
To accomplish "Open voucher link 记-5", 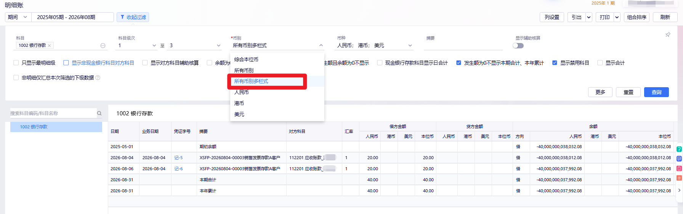I will (x=178, y=158).
